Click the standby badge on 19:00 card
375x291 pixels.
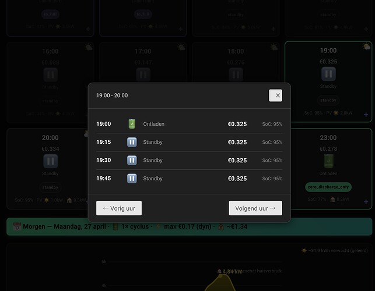[x=328, y=100]
